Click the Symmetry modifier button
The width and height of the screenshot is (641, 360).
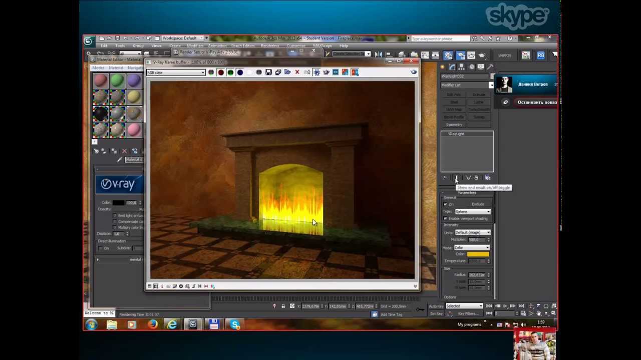(x=454, y=125)
